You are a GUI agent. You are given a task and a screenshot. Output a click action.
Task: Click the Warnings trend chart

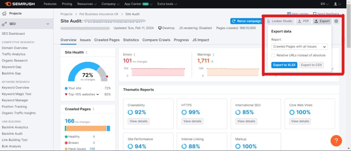coord(233,72)
